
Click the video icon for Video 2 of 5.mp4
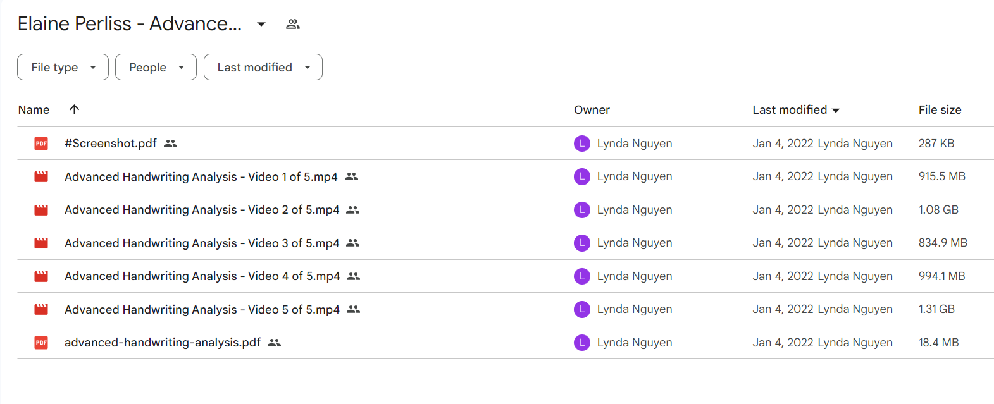pos(41,210)
